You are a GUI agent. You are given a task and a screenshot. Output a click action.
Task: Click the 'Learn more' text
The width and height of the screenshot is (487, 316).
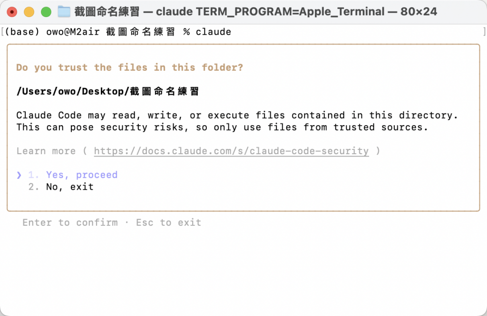coord(46,151)
